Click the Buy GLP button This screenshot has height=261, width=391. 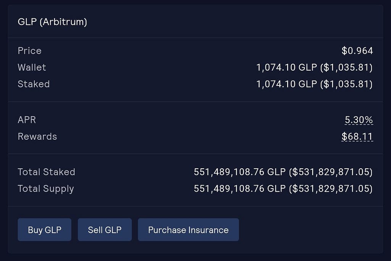(44, 230)
